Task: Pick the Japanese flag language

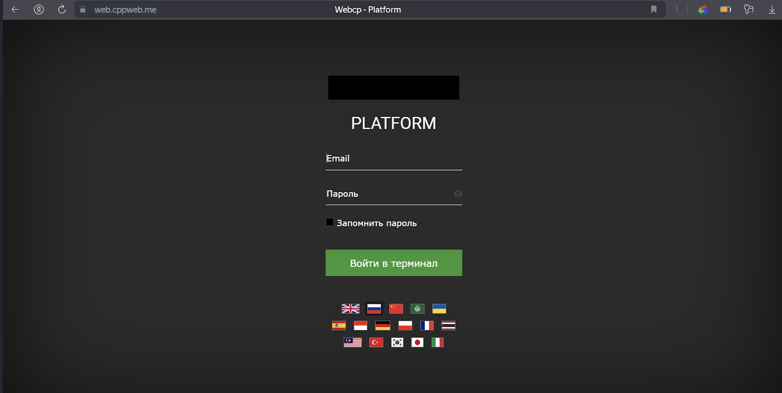Action: 417,342
